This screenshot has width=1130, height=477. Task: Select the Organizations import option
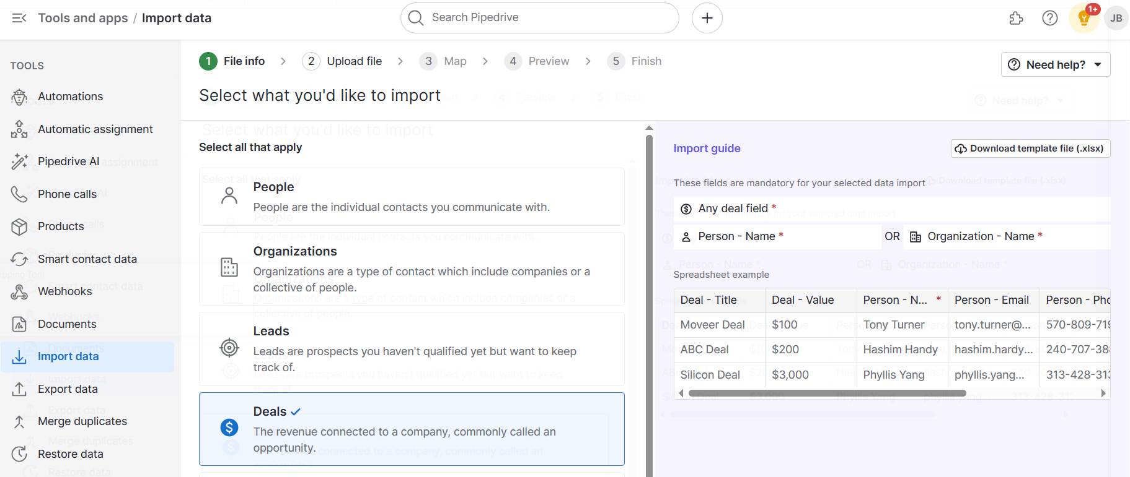(x=412, y=269)
